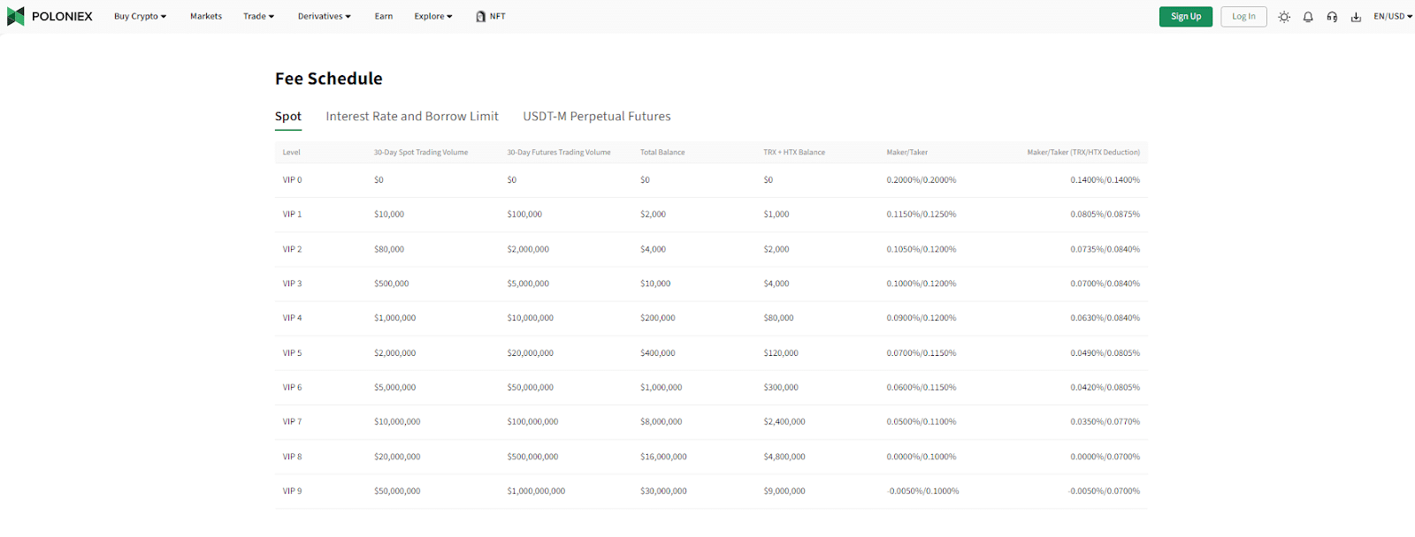
Task: Toggle the light/dark theme sun icon
Action: (x=1284, y=17)
